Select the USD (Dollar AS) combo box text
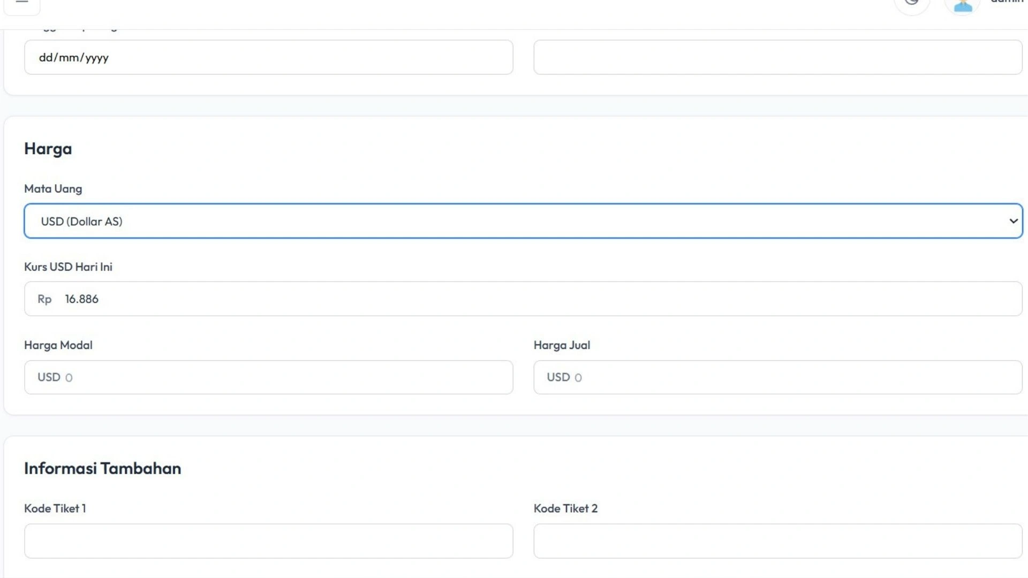The image size is (1028, 578). pyautogui.click(x=82, y=222)
